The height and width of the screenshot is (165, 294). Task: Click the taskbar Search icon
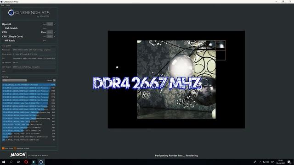(x=11, y=162)
